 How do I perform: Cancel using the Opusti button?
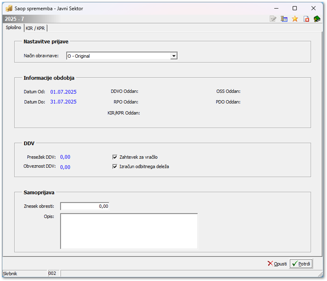277,264
